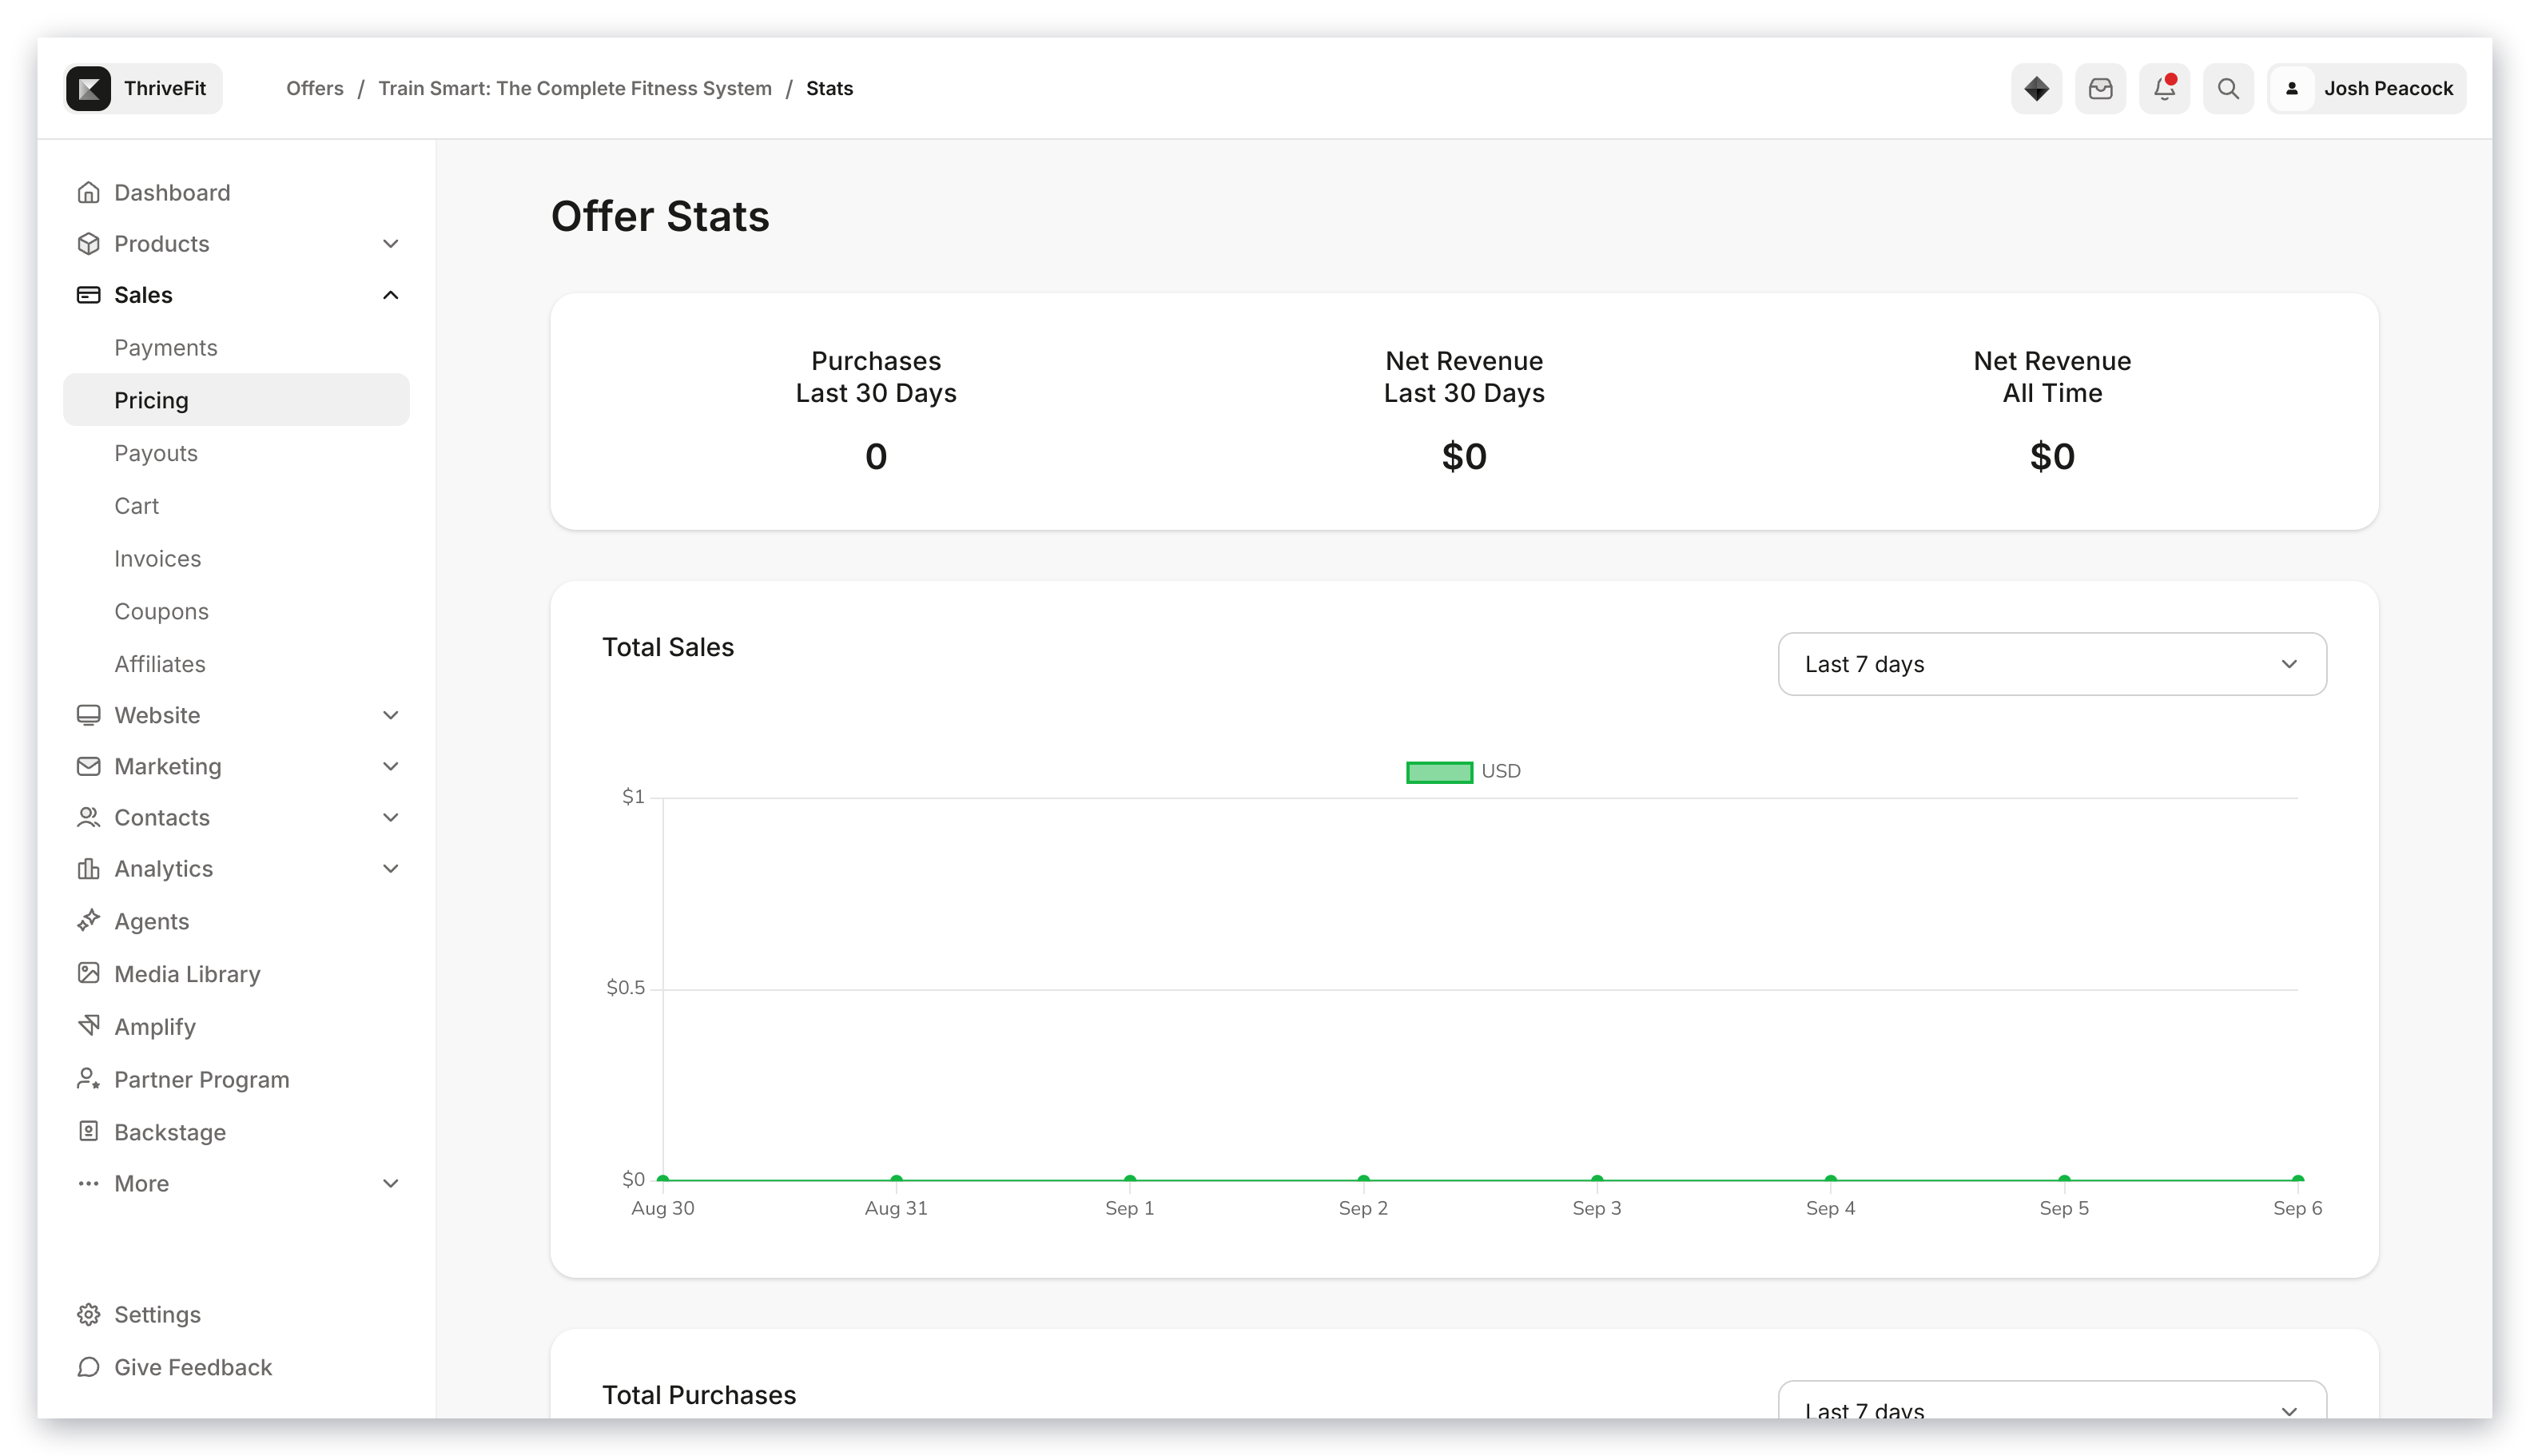Open the Josh Peacock account menu
Screen dimensions: 2530x1456
point(2366,88)
